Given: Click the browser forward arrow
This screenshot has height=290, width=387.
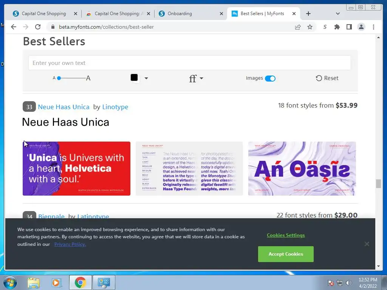Looking at the screenshot, I should (x=26, y=27).
